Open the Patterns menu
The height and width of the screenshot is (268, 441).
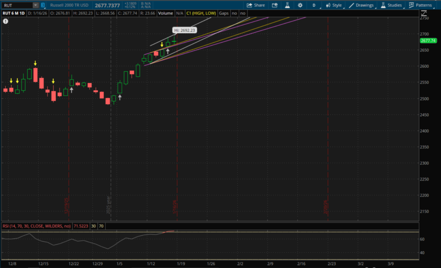[420, 5]
